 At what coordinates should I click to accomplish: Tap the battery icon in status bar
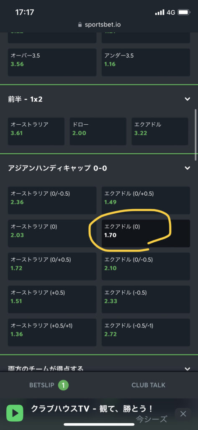[184, 12]
